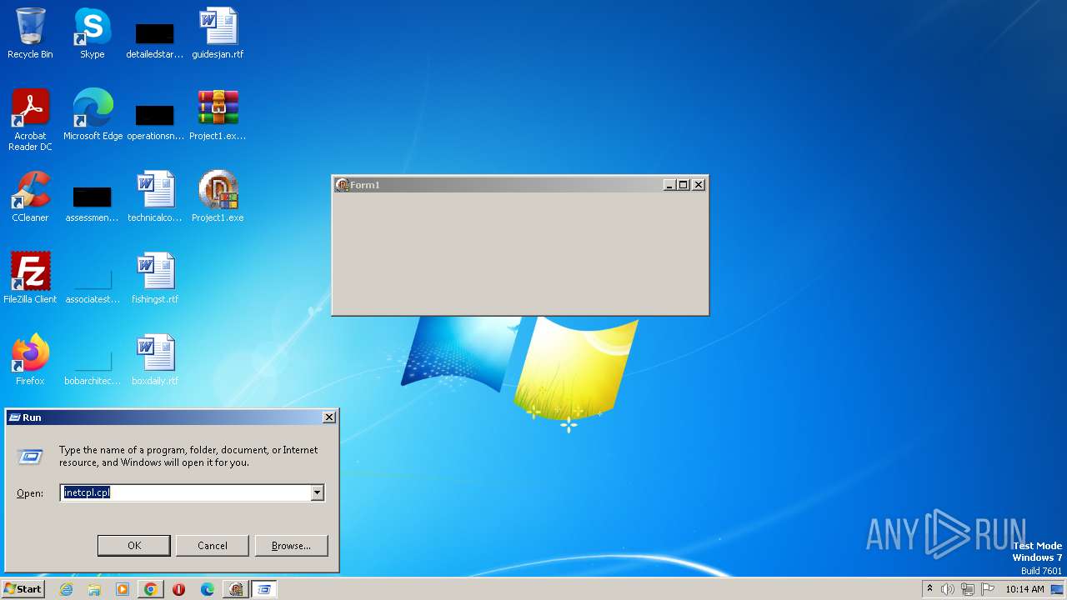Image resolution: width=1067 pixels, height=600 pixels.
Task: Launch the media player taskbar icon
Action: (x=123, y=589)
